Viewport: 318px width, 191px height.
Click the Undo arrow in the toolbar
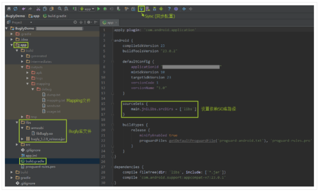pos(24,8)
